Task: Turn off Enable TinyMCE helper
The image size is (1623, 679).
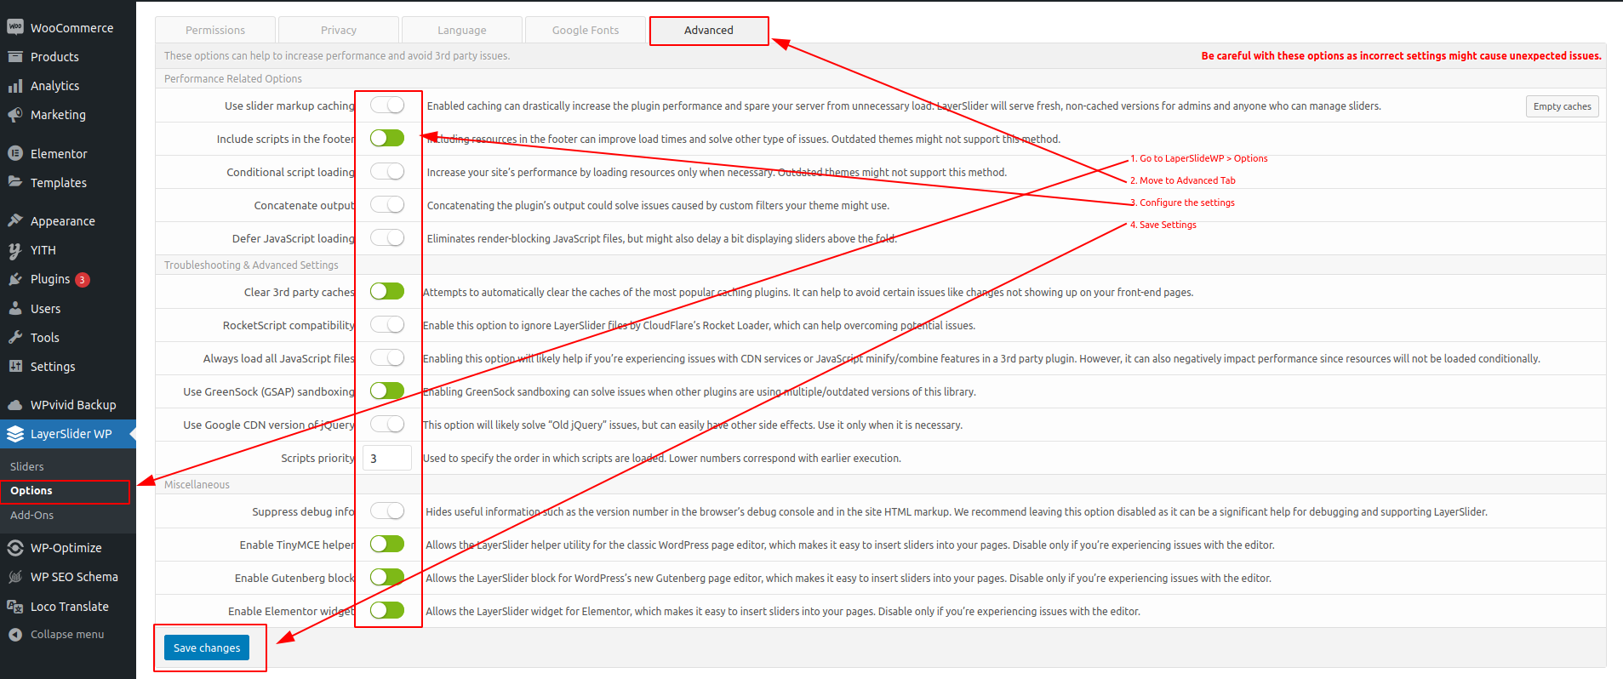Action: click(x=387, y=544)
